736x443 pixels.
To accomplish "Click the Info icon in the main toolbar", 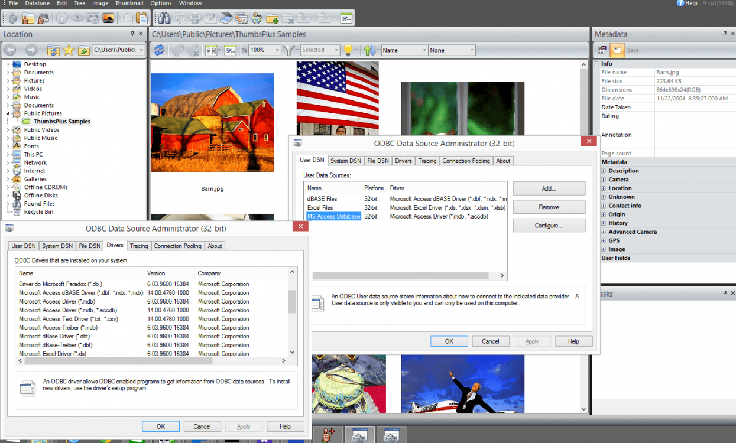I will click(x=61, y=18).
